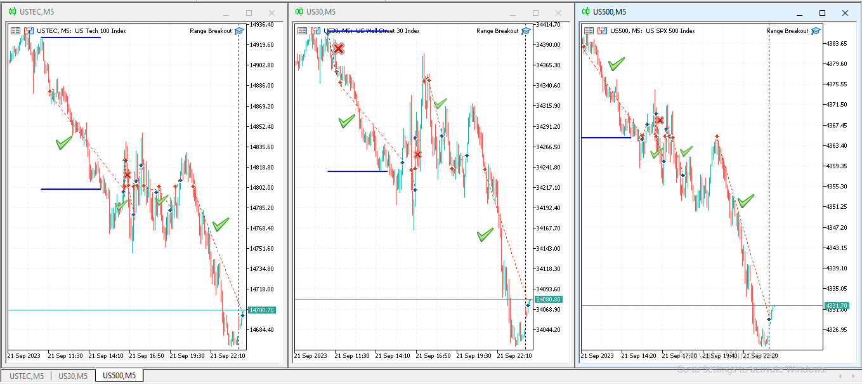The image size is (862, 384).
Task: Select the upper blue horizontal line on USTEC
Action: pos(70,37)
